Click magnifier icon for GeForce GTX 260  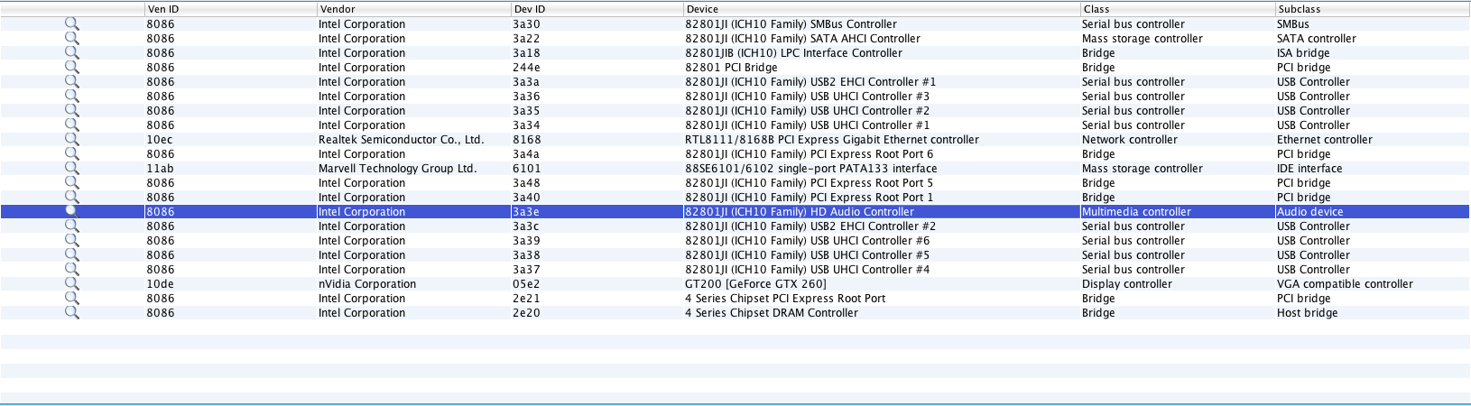[x=71, y=284]
